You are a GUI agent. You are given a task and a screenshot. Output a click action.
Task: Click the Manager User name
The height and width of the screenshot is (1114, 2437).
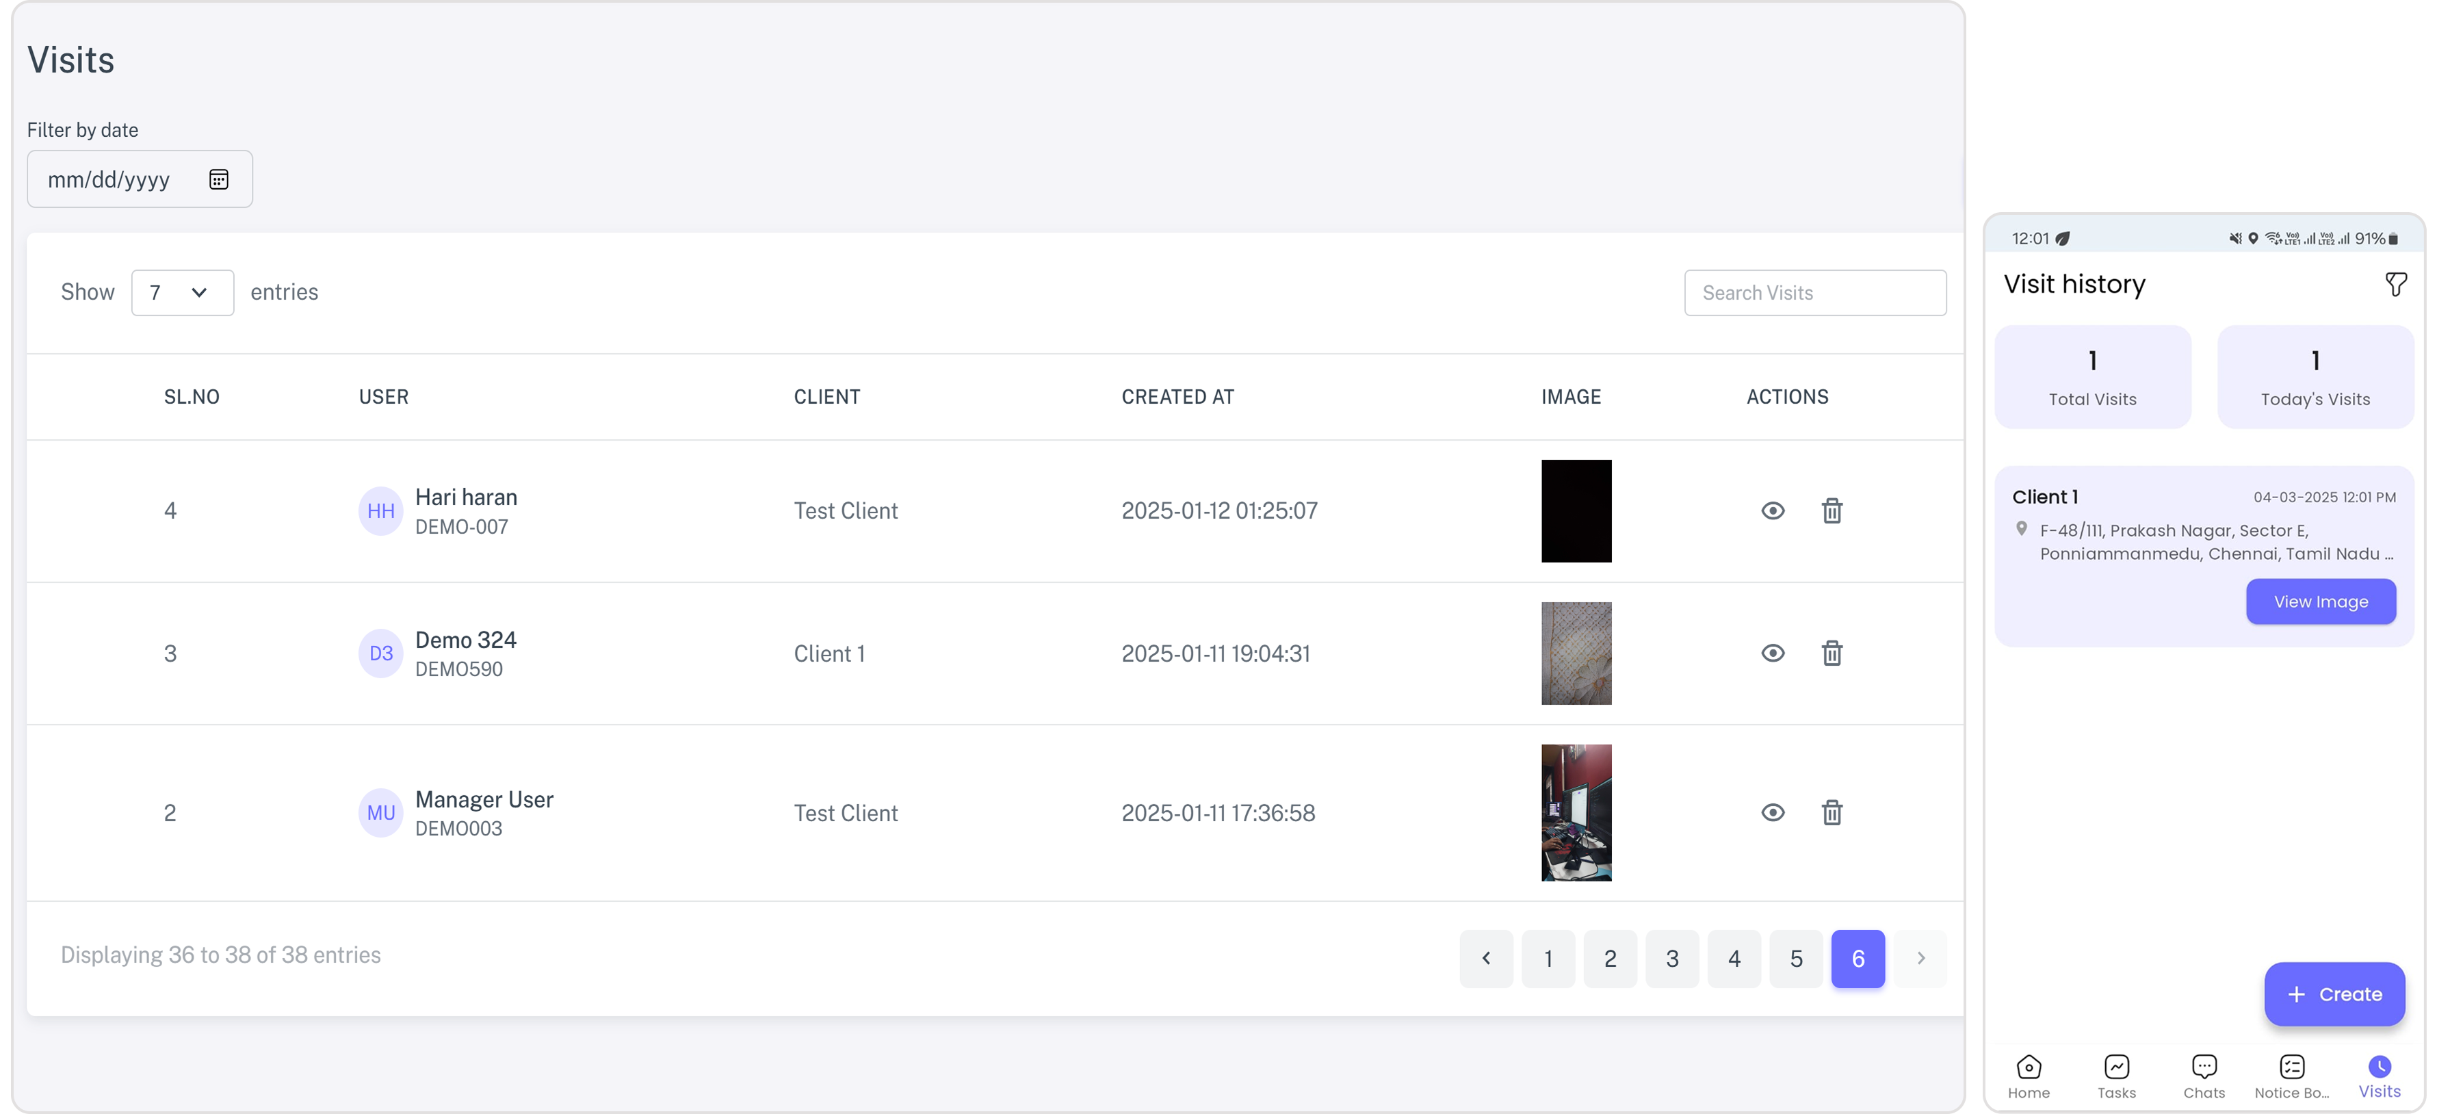pos(484,799)
